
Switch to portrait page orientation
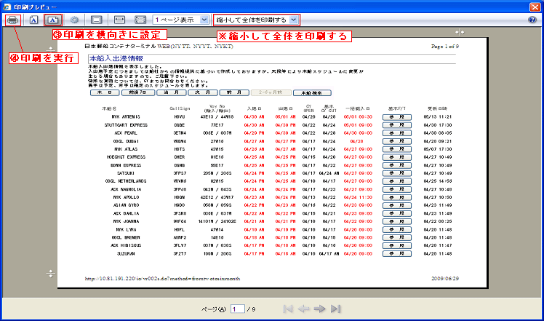[34, 20]
